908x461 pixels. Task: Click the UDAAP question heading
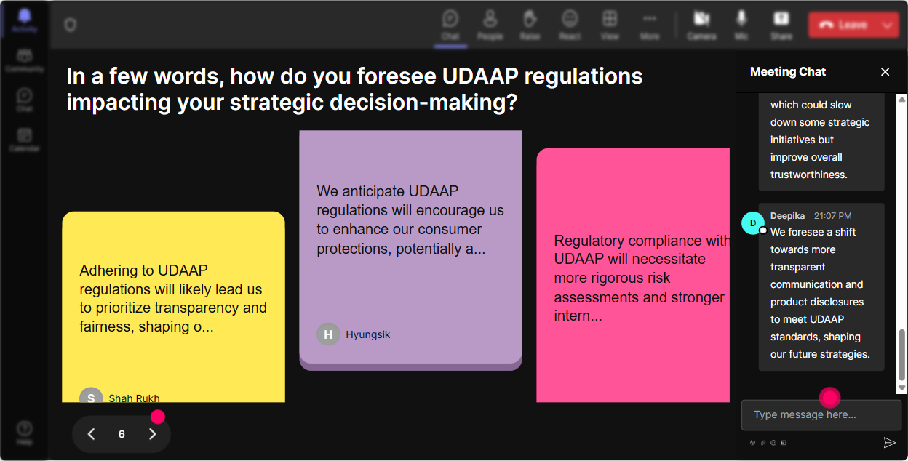354,89
